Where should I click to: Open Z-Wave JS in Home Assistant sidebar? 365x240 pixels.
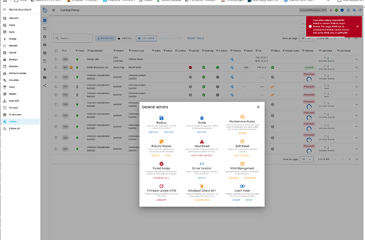point(20,128)
